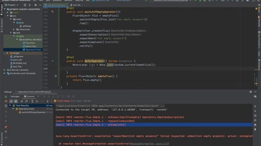Click Debug bug icon in top toolbar
The height and width of the screenshot is (146, 261).
tap(200, 1)
